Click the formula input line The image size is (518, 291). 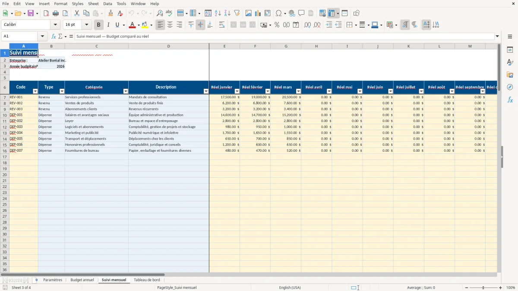pyautogui.click(x=284, y=36)
